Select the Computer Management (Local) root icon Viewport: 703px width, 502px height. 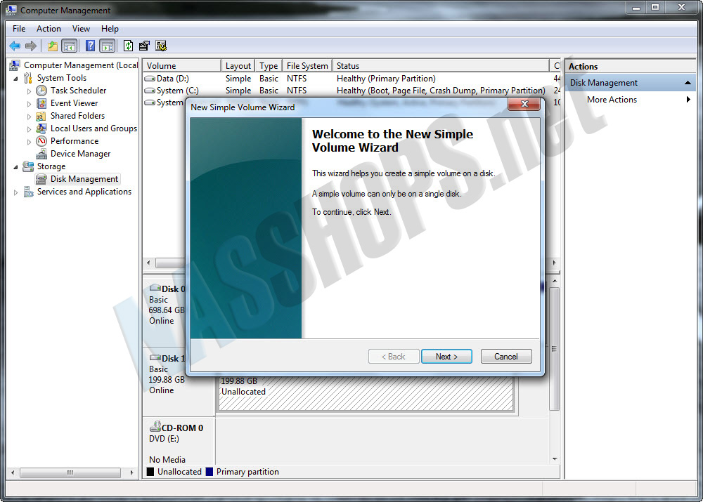pyautogui.click(x=15, y=65)
